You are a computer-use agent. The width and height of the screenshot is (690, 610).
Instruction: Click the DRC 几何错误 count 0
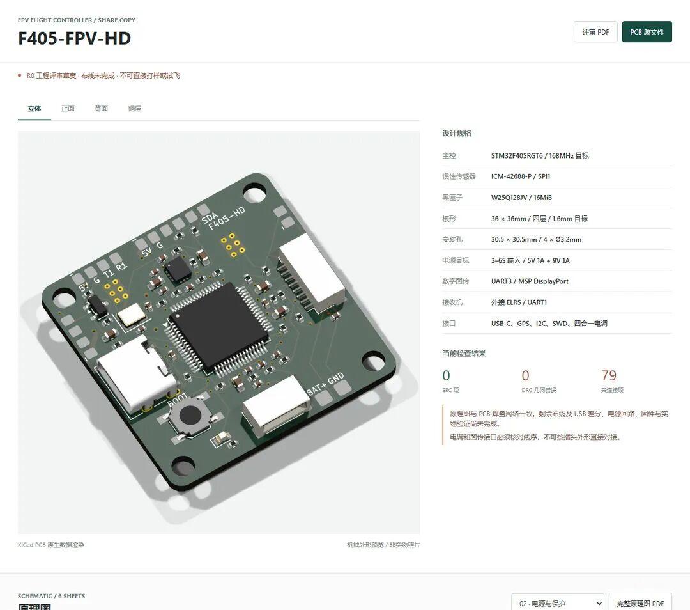[x=525, y=376]
